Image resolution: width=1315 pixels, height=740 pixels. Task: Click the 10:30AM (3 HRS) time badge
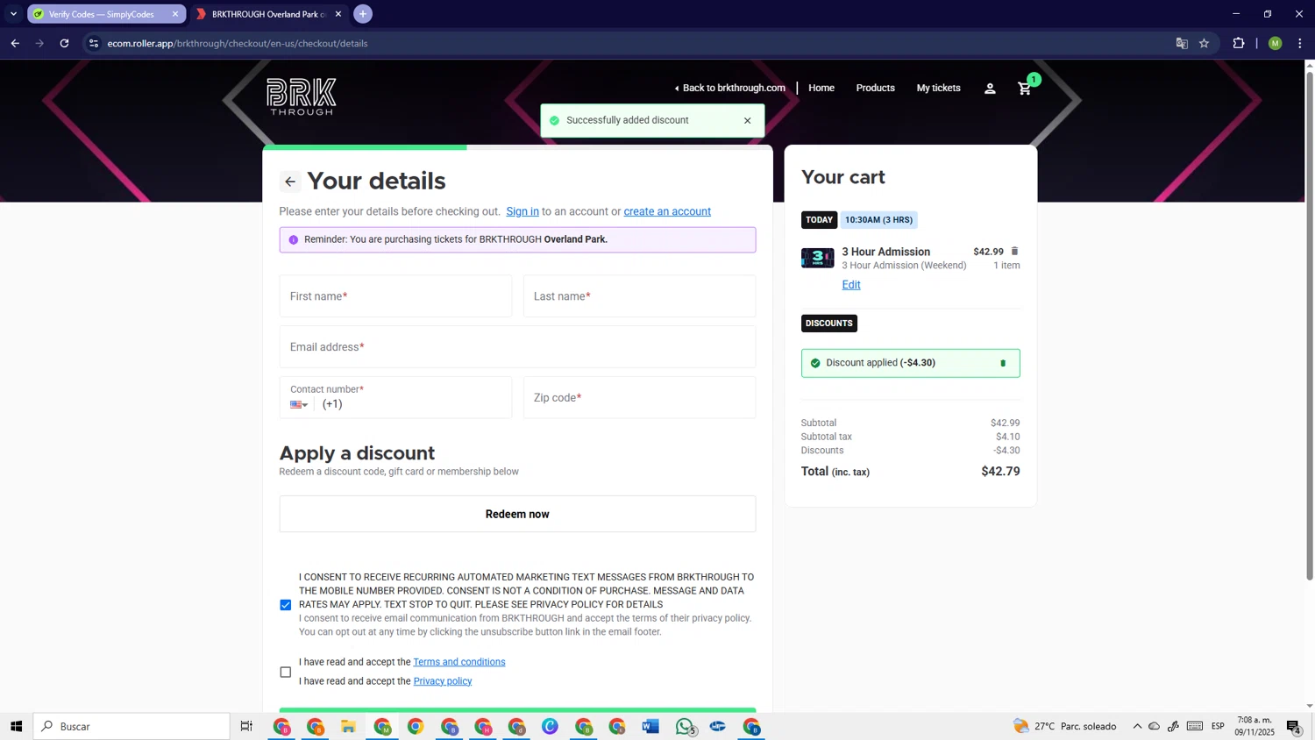[878, 220]
